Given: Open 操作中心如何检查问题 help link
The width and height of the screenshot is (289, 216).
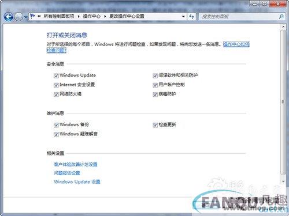Looking at the screenshot, I should (236, 44).
